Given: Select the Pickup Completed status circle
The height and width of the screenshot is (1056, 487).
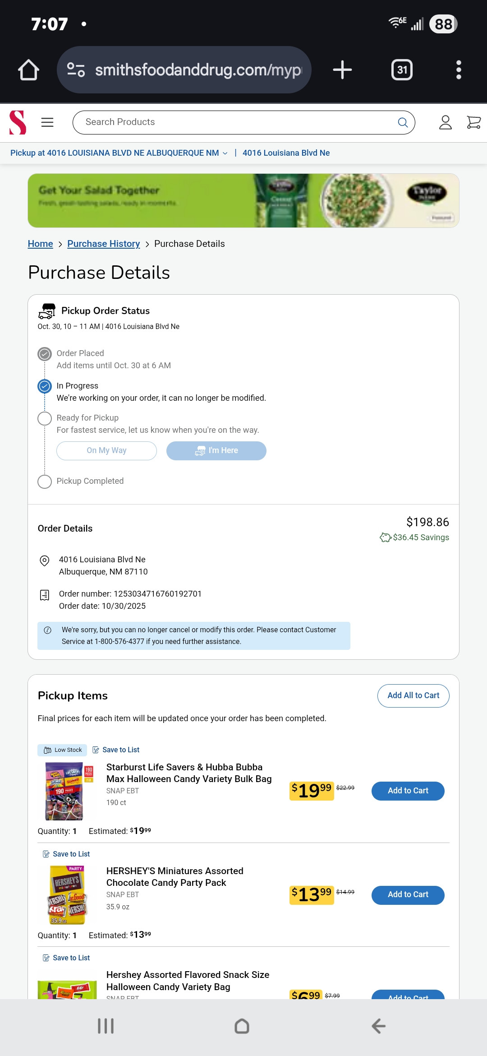Looking at the screenshot, I should (x=45, y=482).
